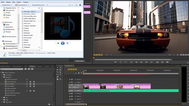Image resolution: width=189 pixels, height=106 pixels.
Task: Click Mark Out button in program monitor
Action: [126, 62]
